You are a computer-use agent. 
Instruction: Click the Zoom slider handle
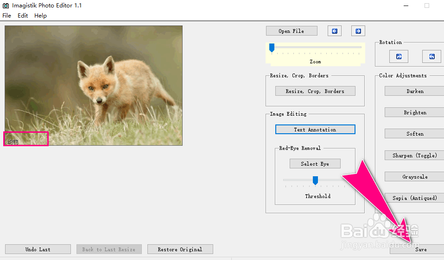pos(272,47)
